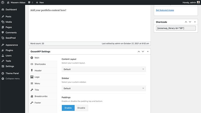201x113 pixels.
Task: Open Theme Panel in sidebar
Action: [x=12, y=73]
